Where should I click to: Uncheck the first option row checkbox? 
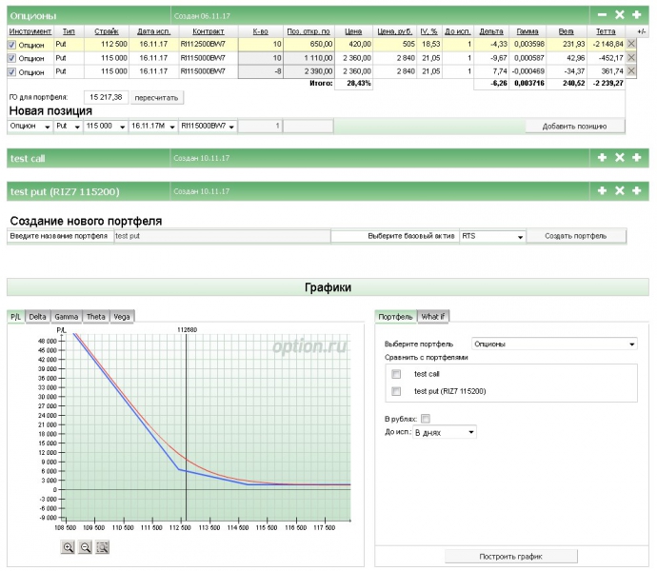pos(12,44)
